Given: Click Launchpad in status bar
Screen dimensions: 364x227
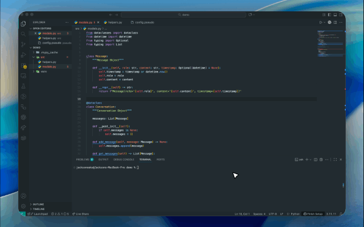Looking at the screenshot, I should (x=38, y=214).
